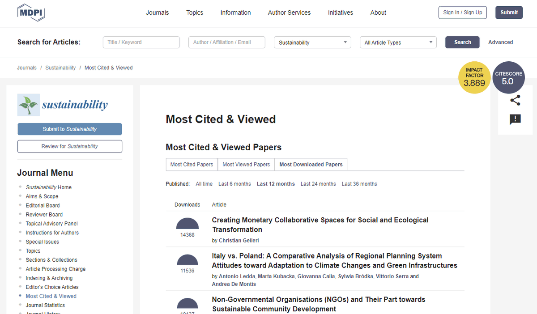The width and height of the screenshot is (537, 314).
Task: Click author Antonio Ledda
Action: pos(238,276)
